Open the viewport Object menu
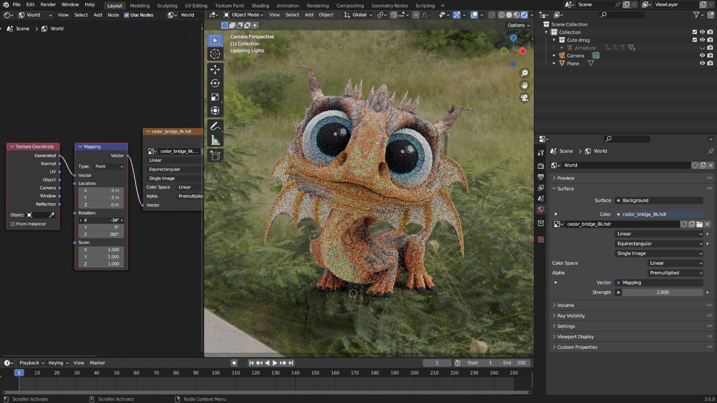 pos(326,15)
